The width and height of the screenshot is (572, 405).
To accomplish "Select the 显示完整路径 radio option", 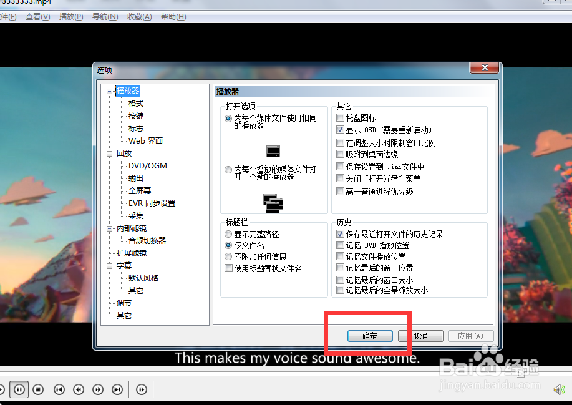I will 228,234.
